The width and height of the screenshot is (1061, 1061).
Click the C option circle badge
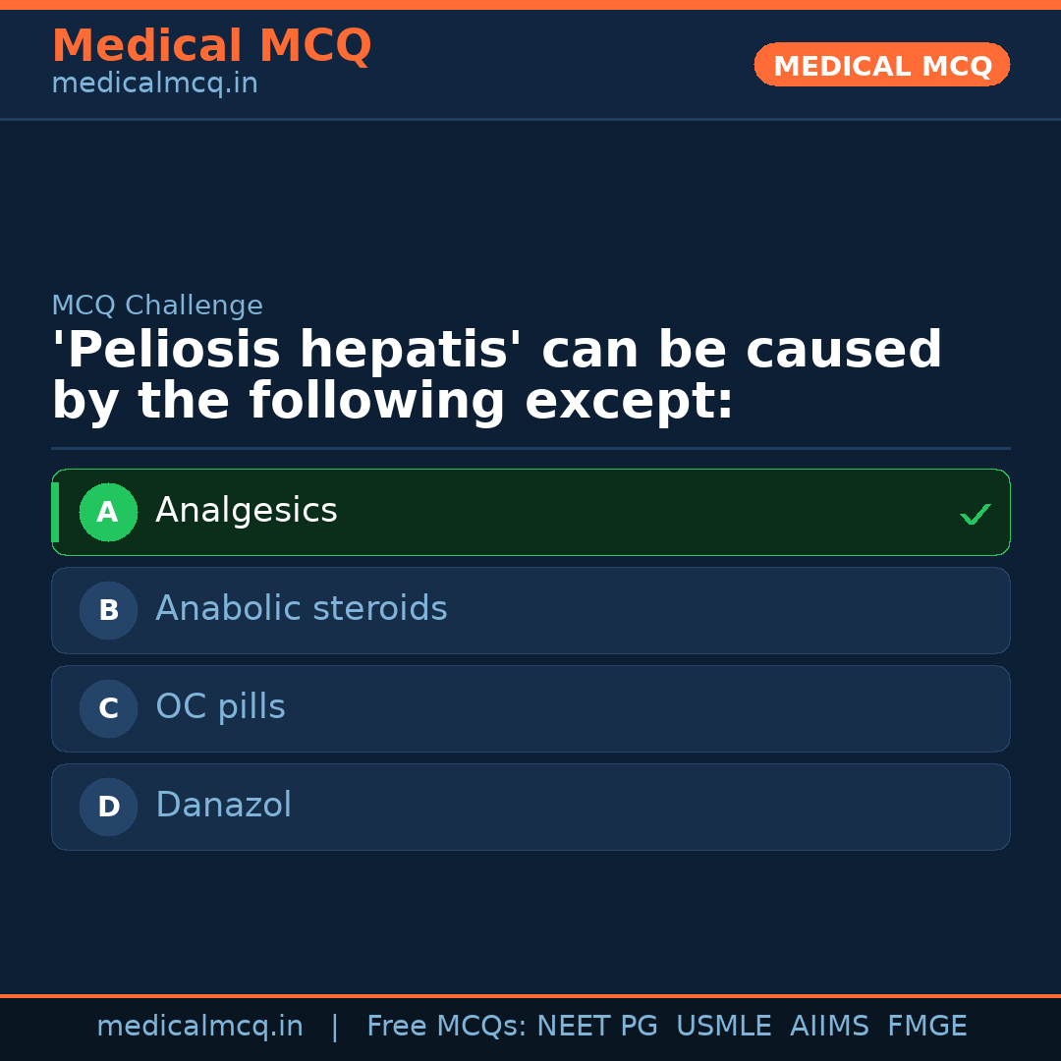(108, 708)
